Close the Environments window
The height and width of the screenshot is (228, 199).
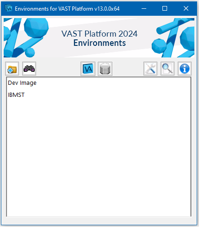point(186,8)
